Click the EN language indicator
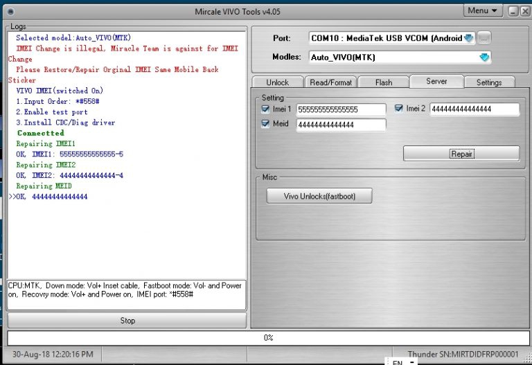The image size is (532, 365). pos(398,362)
